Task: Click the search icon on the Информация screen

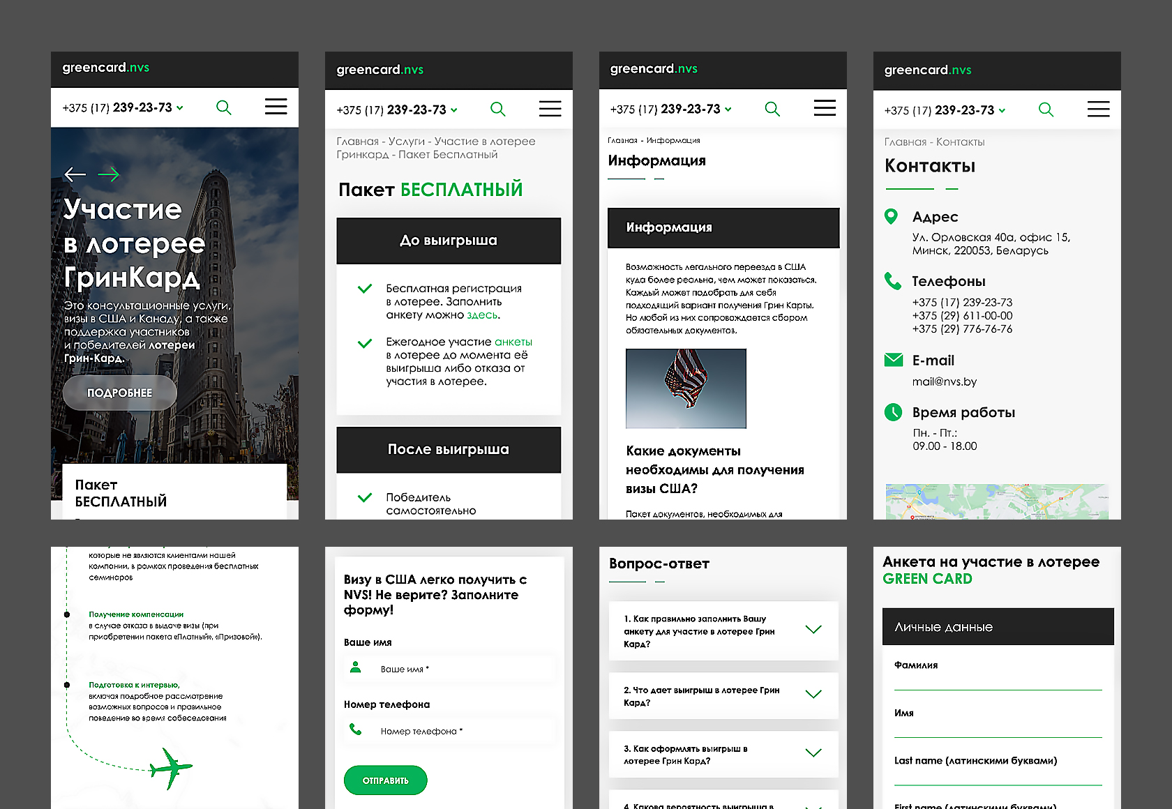Action: 772,109
